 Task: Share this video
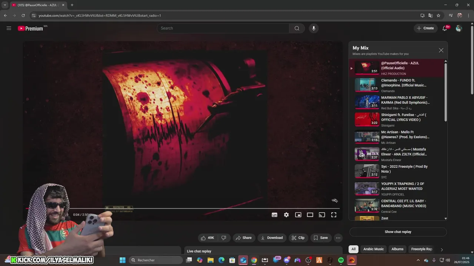(x=244, y=238)
